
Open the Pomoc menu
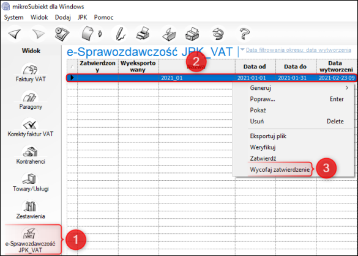click(x=103, y=17)
